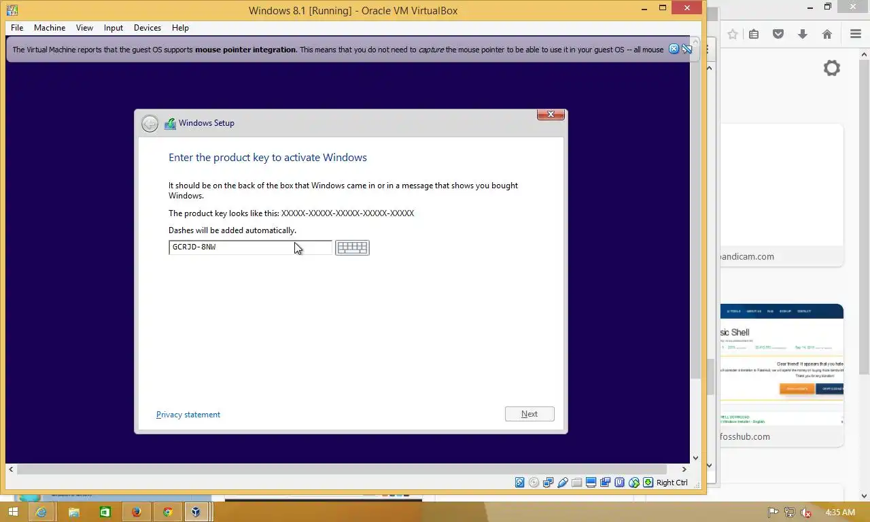This screenshot has width=870, height=522.
Task: Go to Firefox home page icon
Action: click(827, 35)
